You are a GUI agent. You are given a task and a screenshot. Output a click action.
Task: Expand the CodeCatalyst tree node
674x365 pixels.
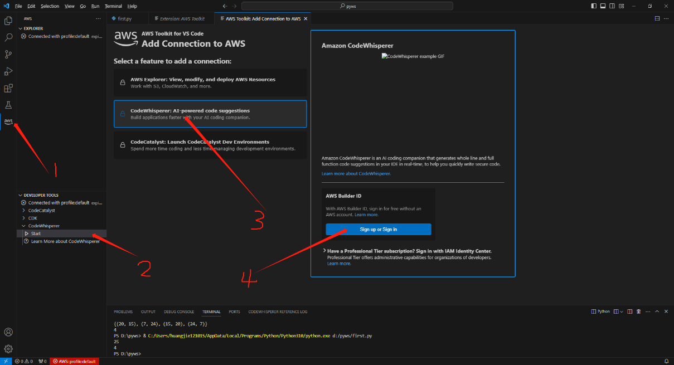pos(23,211)
